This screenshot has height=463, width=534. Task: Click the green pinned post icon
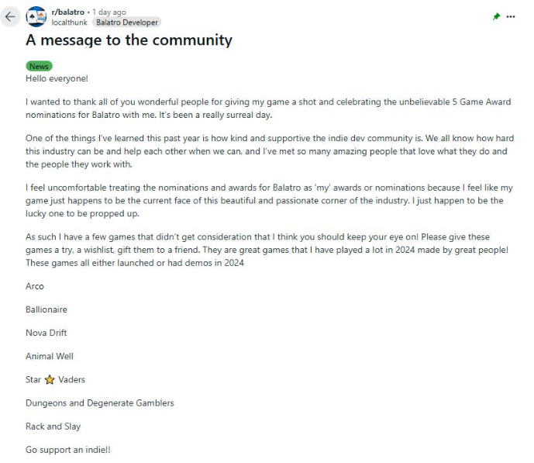[496, 16]
